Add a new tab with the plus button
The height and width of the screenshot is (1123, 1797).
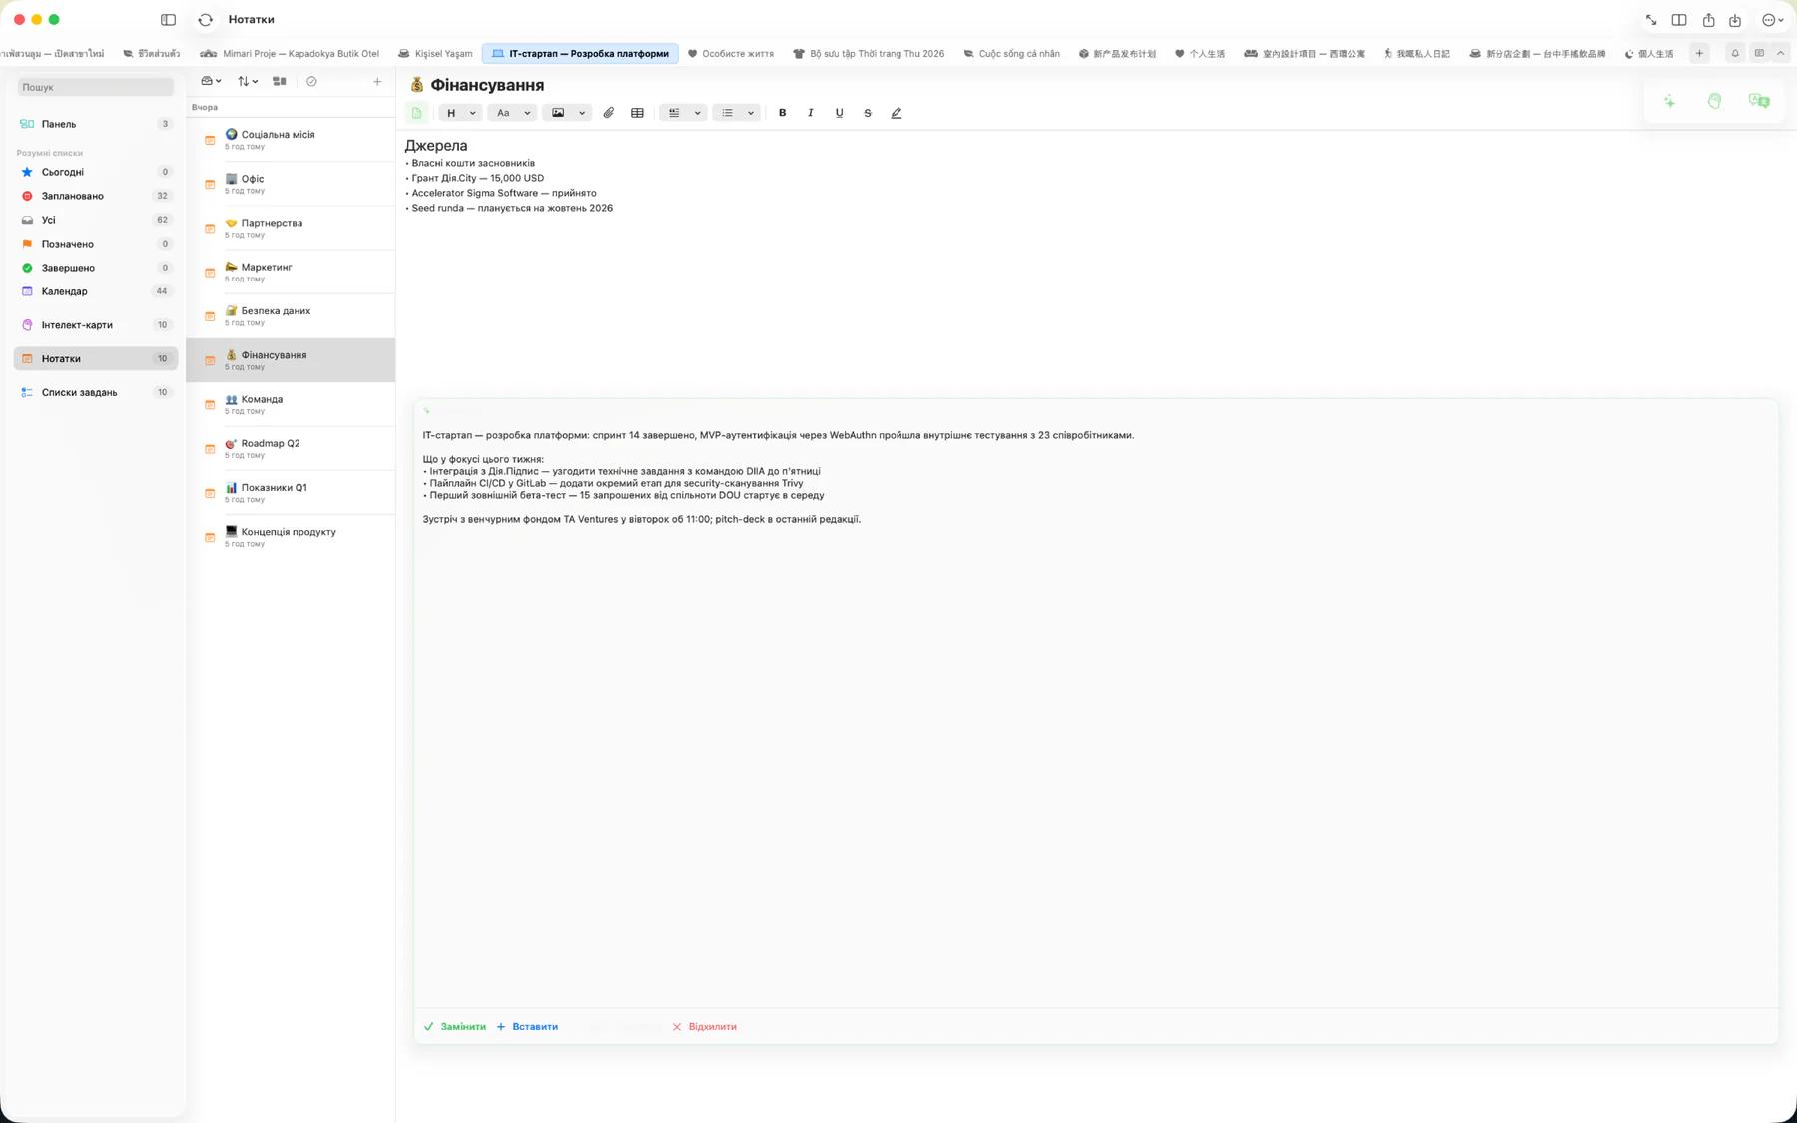tap(1699, 53)
